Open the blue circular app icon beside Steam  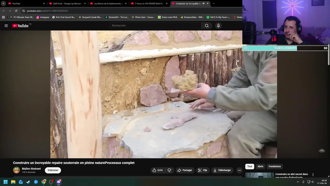coord(36,182)
